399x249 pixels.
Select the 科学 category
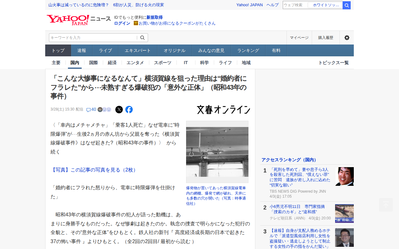coord(204,63)
